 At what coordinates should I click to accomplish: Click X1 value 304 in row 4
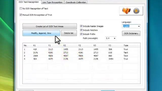(35, 59)
